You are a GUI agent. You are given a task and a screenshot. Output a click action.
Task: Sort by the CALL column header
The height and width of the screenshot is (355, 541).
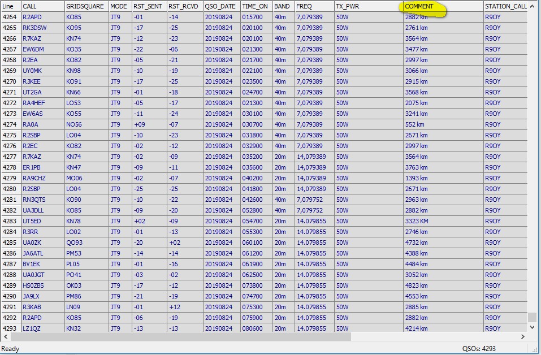tap(42, 6)
